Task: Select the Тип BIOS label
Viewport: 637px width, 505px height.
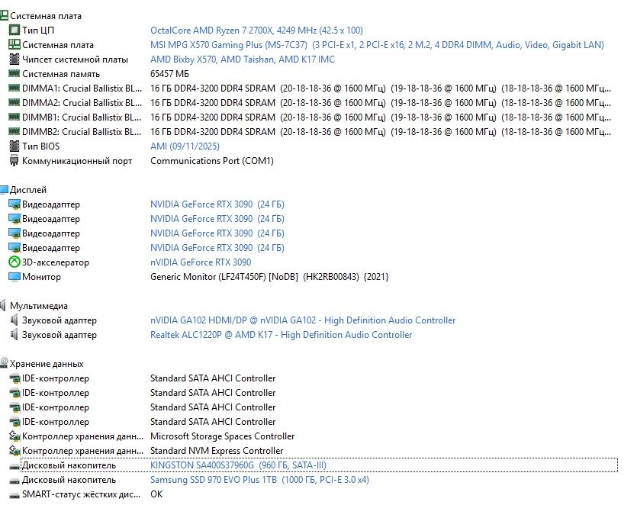Action: tap(41, 146)
